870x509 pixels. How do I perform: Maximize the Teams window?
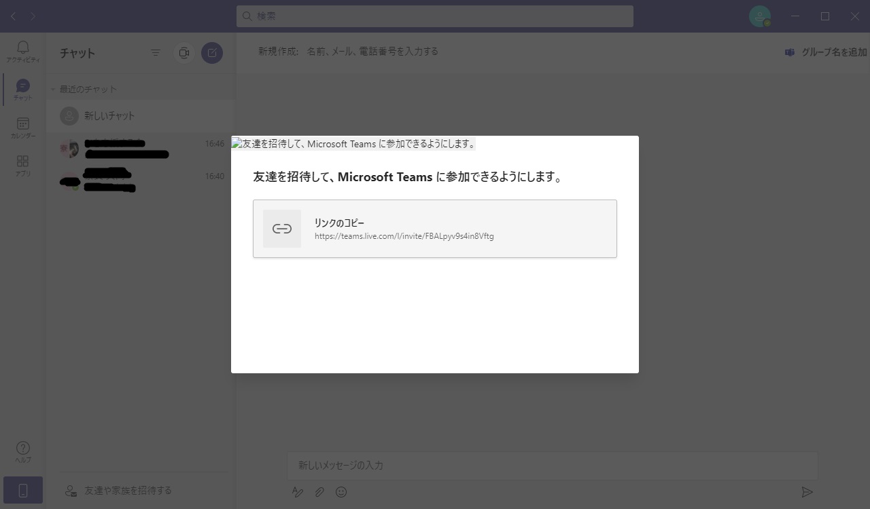[x=825, y=16]
